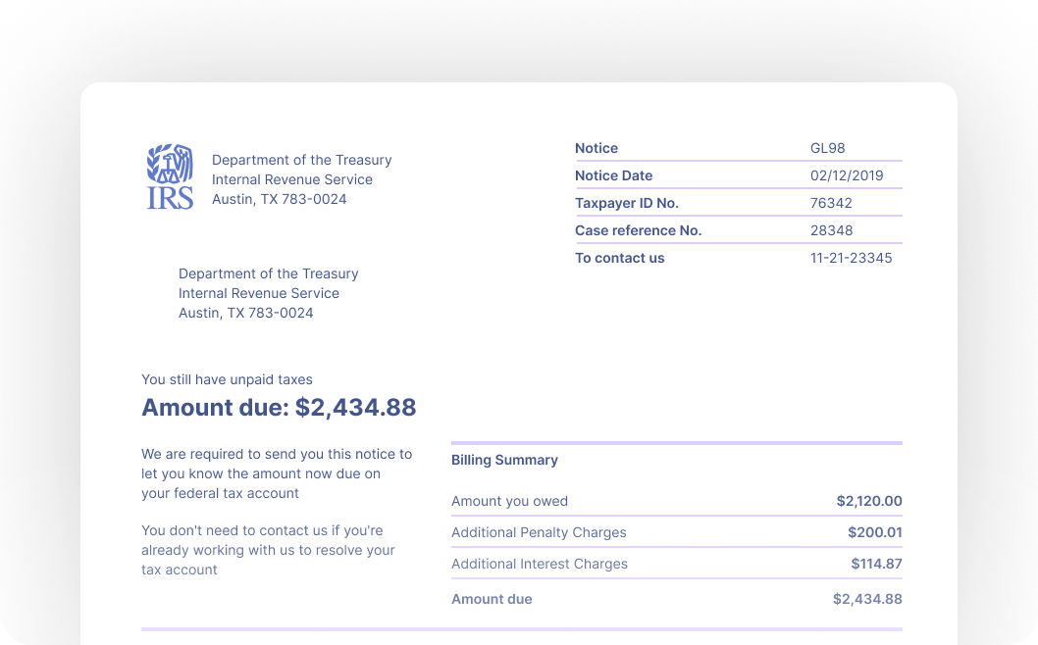Click the "Additional Penalty Charges" label
Screen dimensions: 1038x645
(x=539, y=532)
